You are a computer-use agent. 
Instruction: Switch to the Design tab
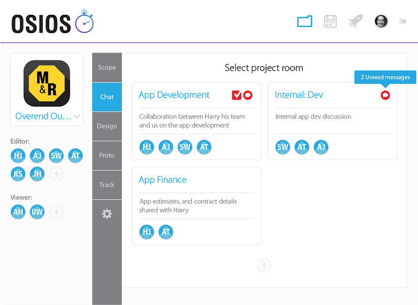pos(107,126)
